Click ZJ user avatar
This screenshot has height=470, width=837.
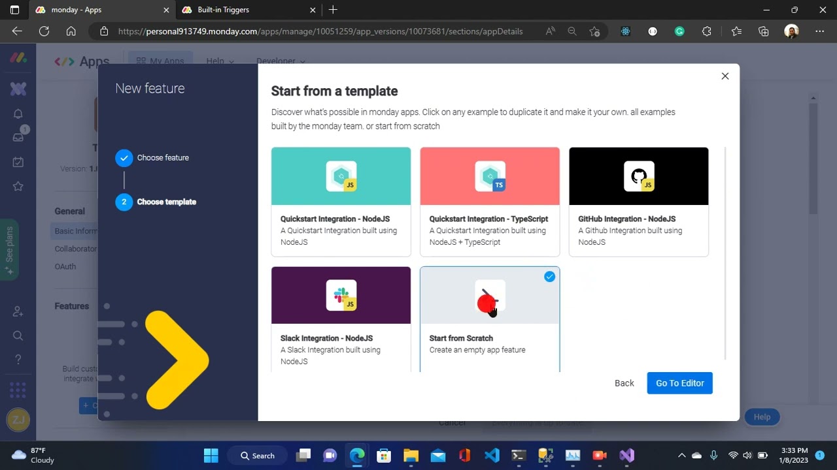(x=18, y=420)
